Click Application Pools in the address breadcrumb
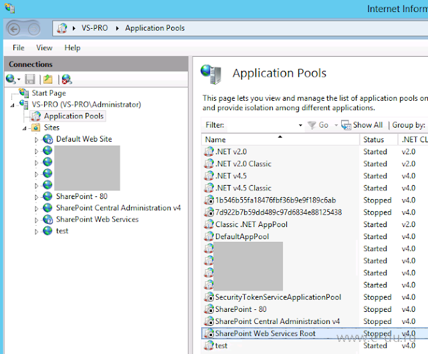428x354 pixels. [x=154, y=28]
